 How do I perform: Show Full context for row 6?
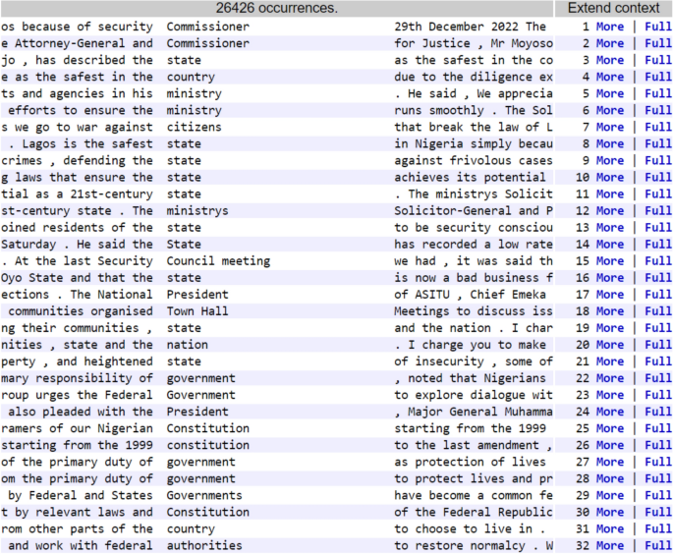tap(658, 110)
